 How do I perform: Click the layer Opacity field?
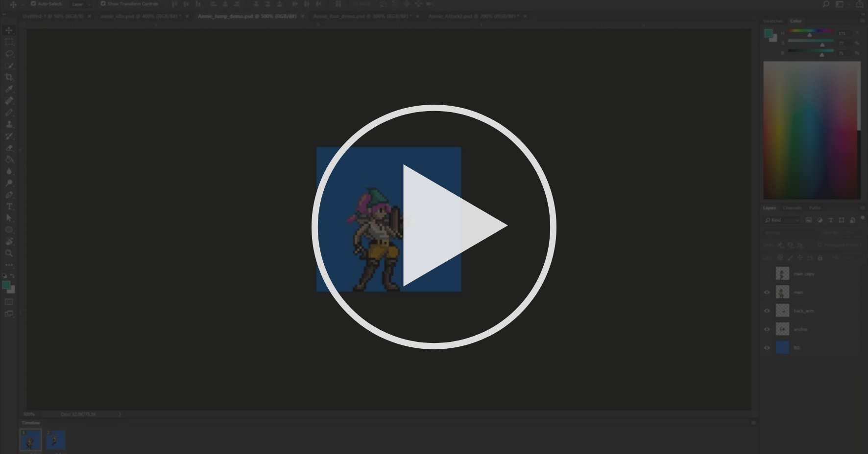point(851,233)
